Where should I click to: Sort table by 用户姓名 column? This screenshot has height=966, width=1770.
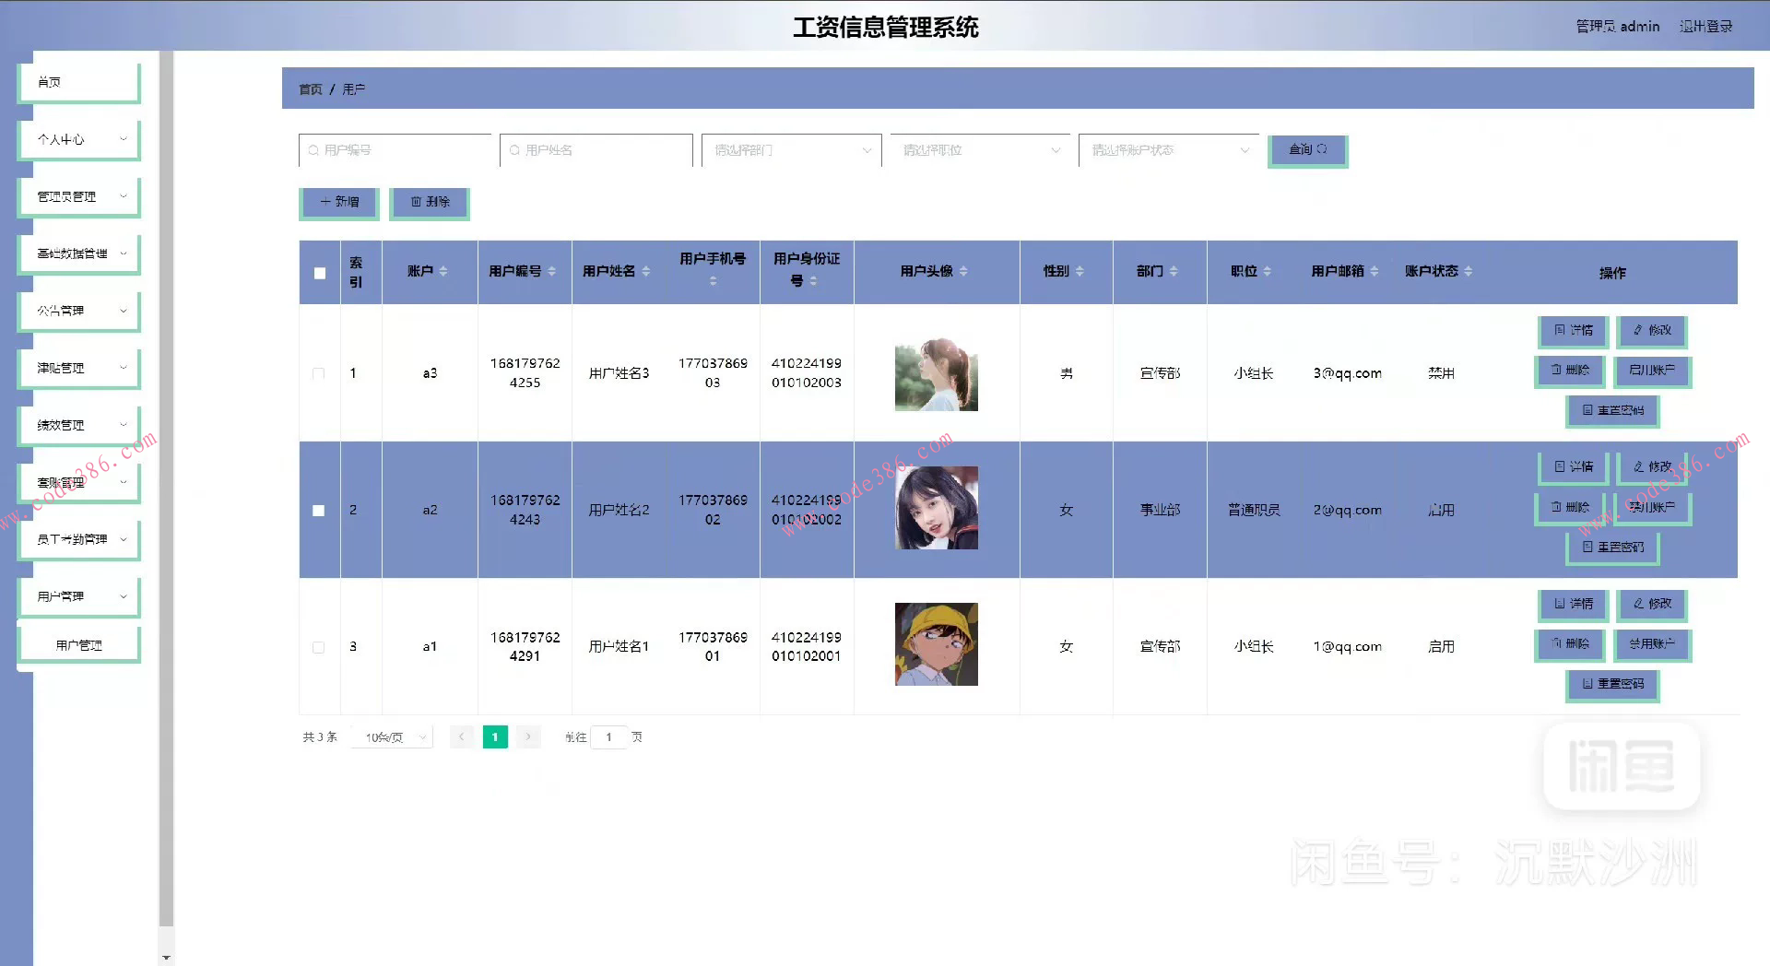click(646, 271)
